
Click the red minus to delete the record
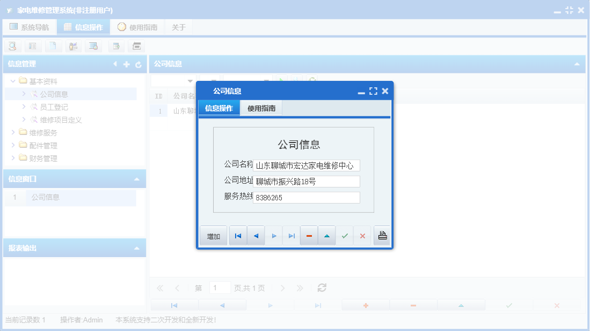pos(309,235)
